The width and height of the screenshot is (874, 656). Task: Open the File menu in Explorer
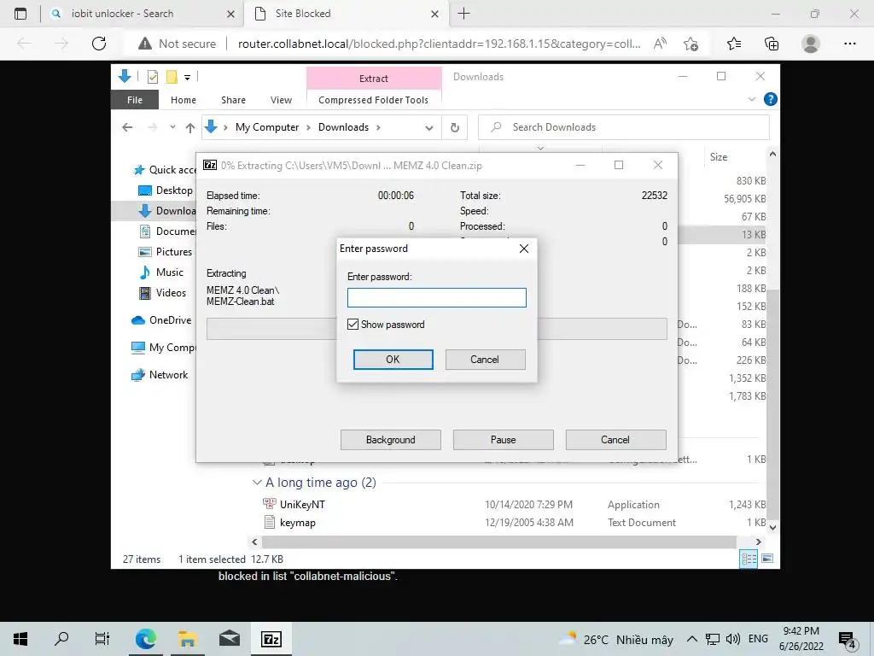[134, 100]
